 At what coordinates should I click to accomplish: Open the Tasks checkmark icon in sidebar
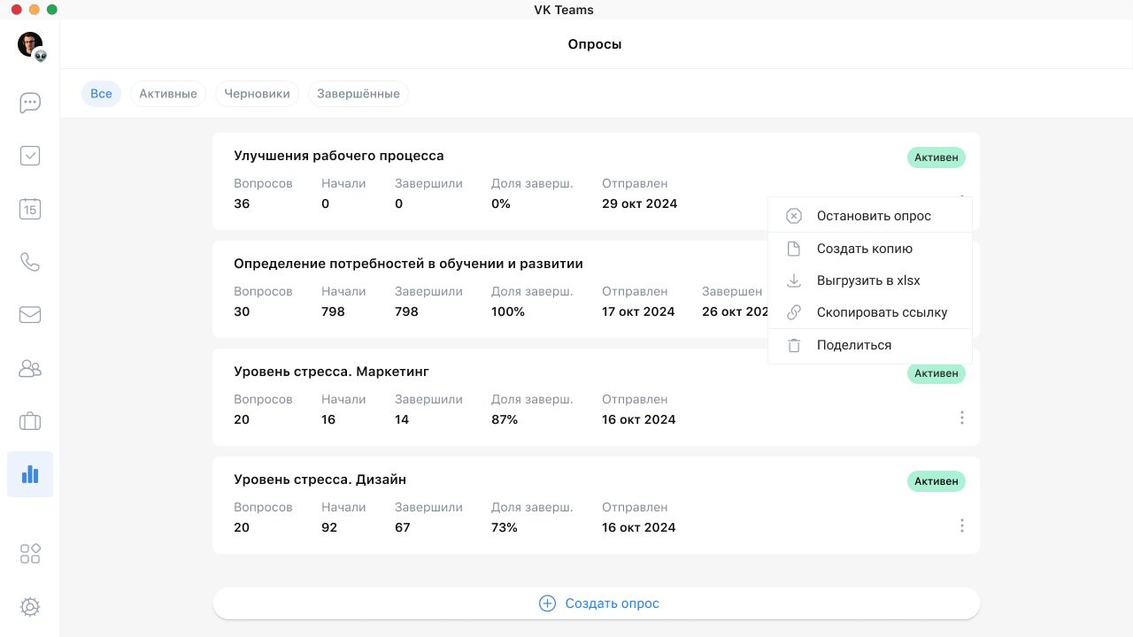pyautogui.click(x=30, y=156)
